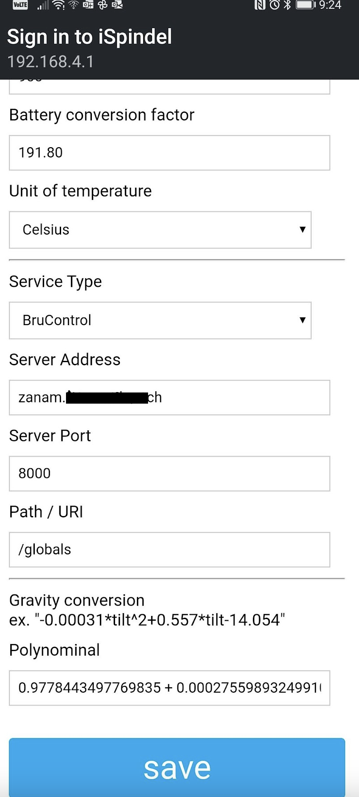Tap the Bluetooth status icon
The image size is (359, 797).
287,5
